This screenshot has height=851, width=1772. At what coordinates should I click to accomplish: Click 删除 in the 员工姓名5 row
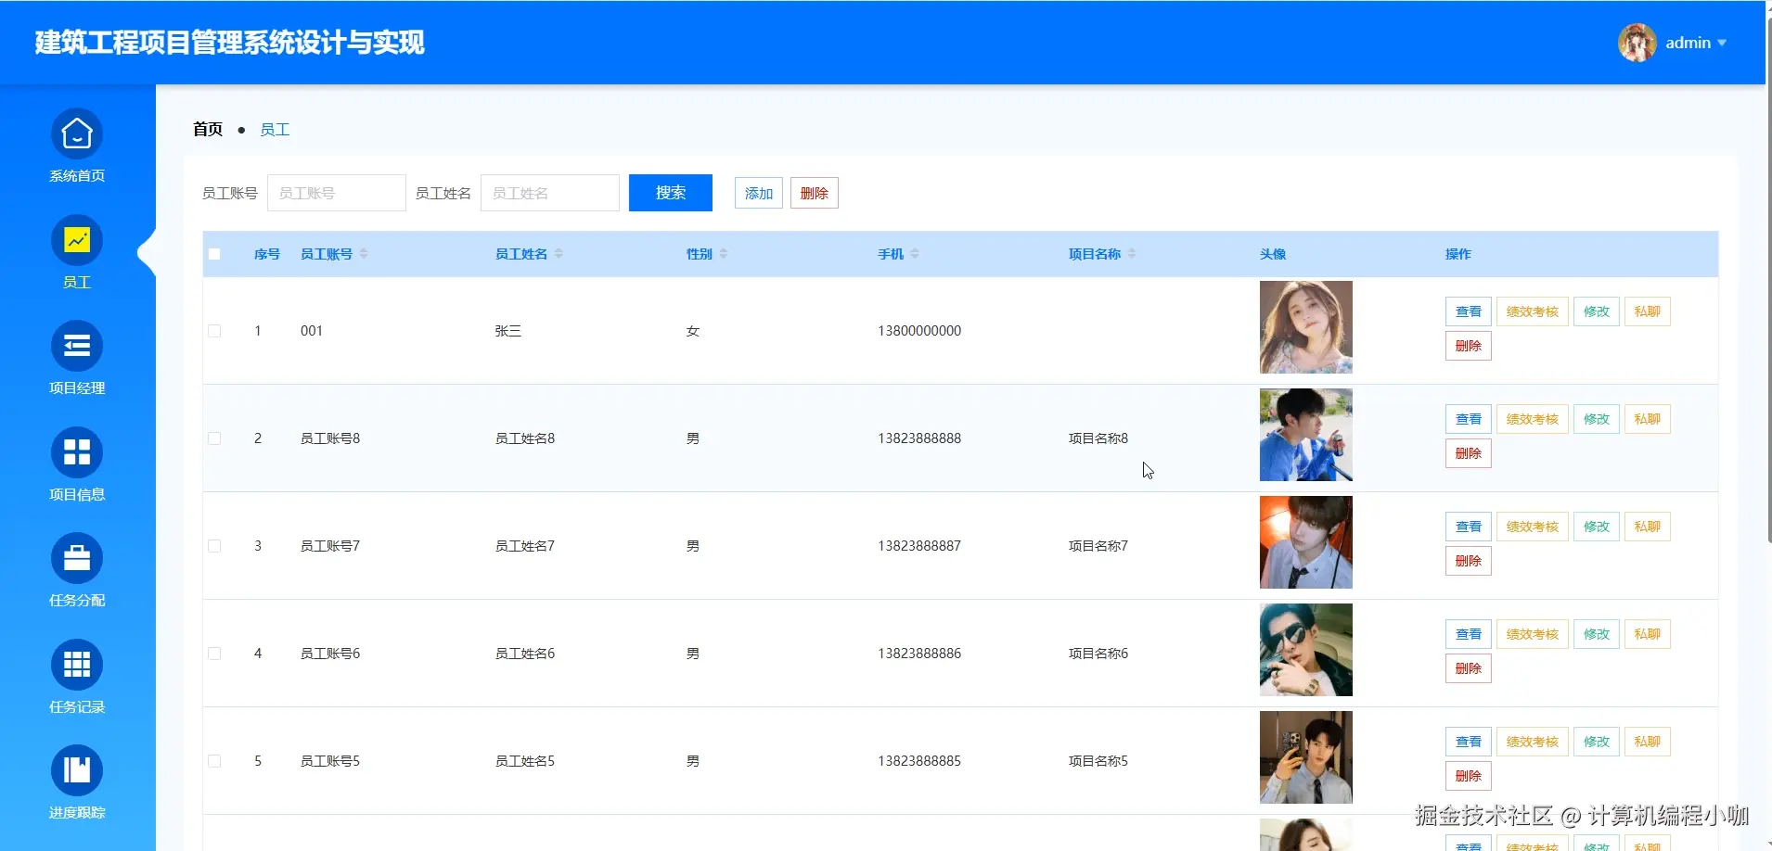click(x=1469, y=776)
